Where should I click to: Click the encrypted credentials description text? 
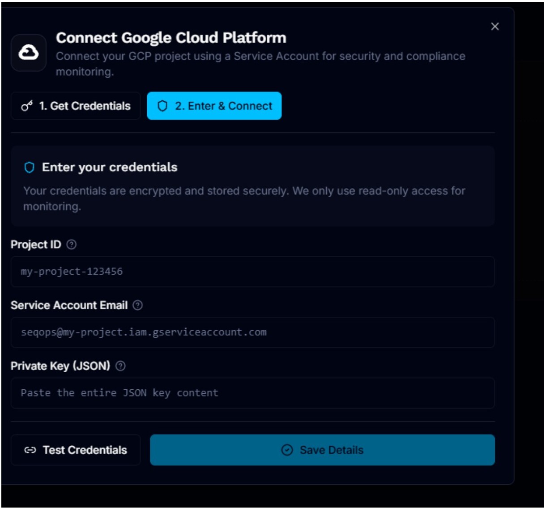[x=244, y=198]
